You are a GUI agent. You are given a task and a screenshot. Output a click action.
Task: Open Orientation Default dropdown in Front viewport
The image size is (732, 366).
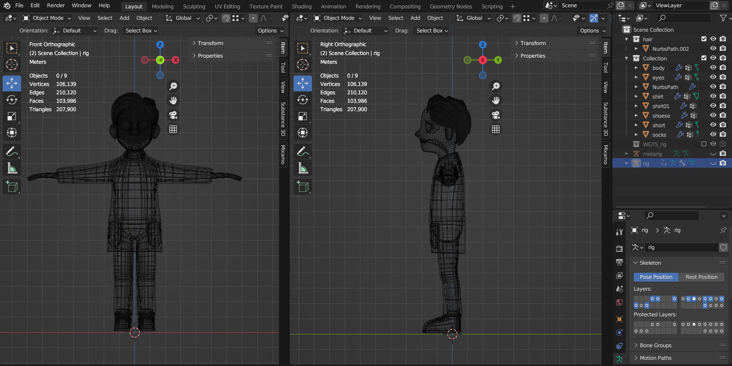(x=75, y=31)
